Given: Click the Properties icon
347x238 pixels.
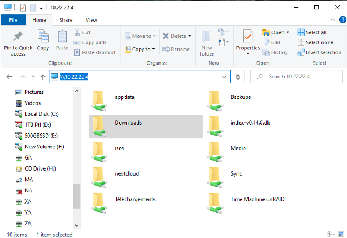Looking at the screenshot, I should (x=247, y=36).
